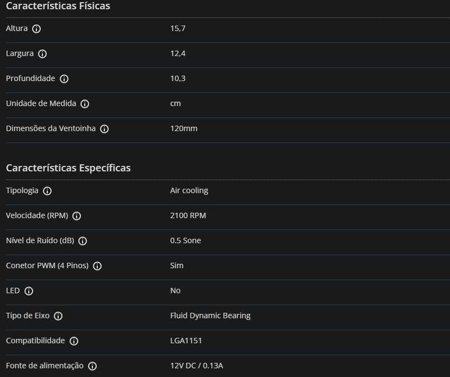The width and height of the screenshot is (450, 377).
Task: Click the Características Específicas heading
Action: [x=68, y=168]
